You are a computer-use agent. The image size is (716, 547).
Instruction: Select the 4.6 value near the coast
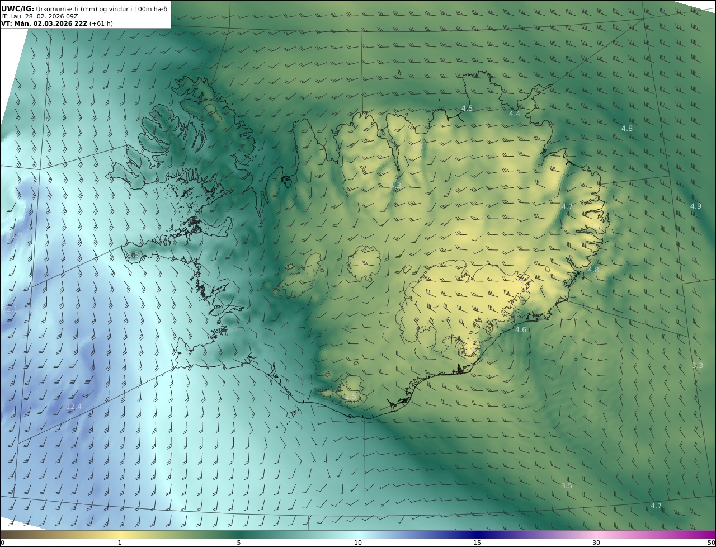coord(521,331)
